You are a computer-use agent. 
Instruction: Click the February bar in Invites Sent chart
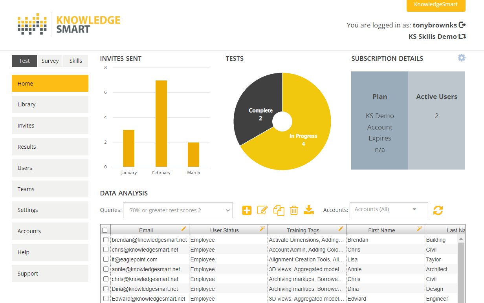pos(161,124)
